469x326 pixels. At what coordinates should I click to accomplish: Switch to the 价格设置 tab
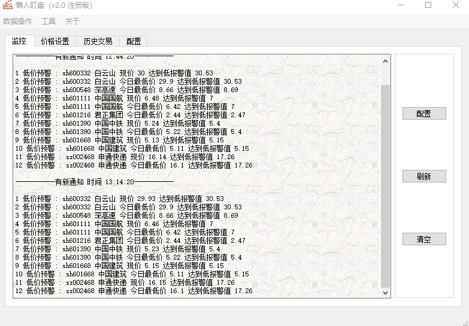55,41
